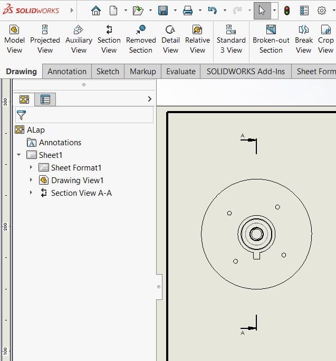Select ALap root item in tree

30,130
